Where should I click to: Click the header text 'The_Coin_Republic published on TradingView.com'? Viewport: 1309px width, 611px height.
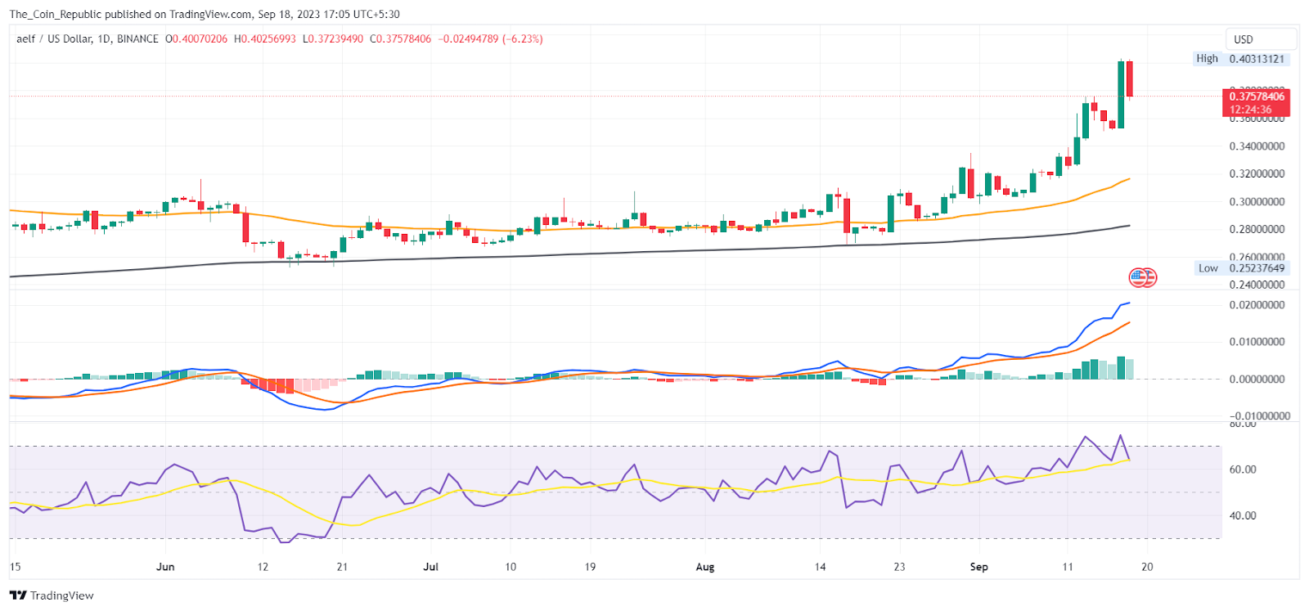coord(131,14)
